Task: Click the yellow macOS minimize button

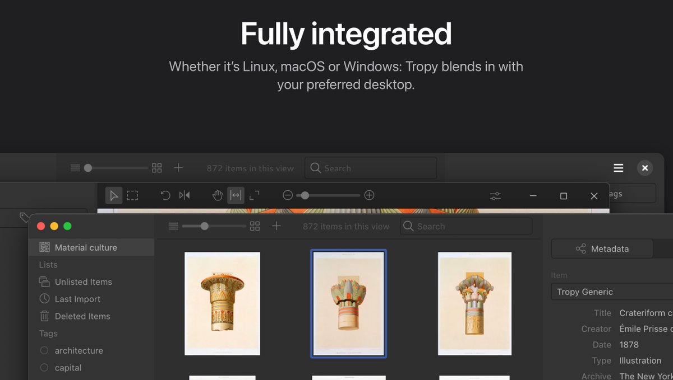Action: click(54, 226)
